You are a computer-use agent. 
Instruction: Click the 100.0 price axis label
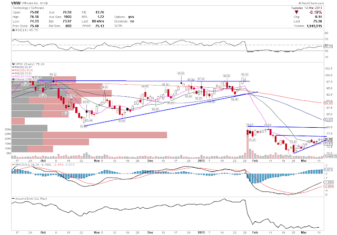pos(330,75)
